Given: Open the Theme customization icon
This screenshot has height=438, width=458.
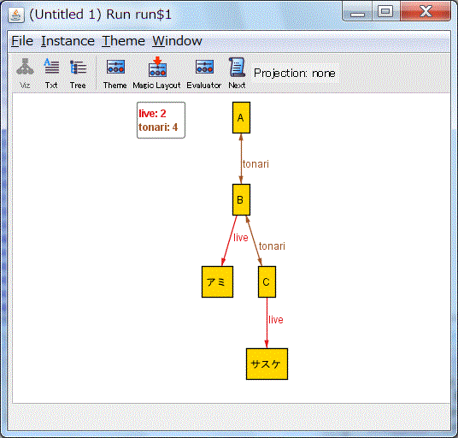Looking at the screenshot, I should tap(115, 73).
